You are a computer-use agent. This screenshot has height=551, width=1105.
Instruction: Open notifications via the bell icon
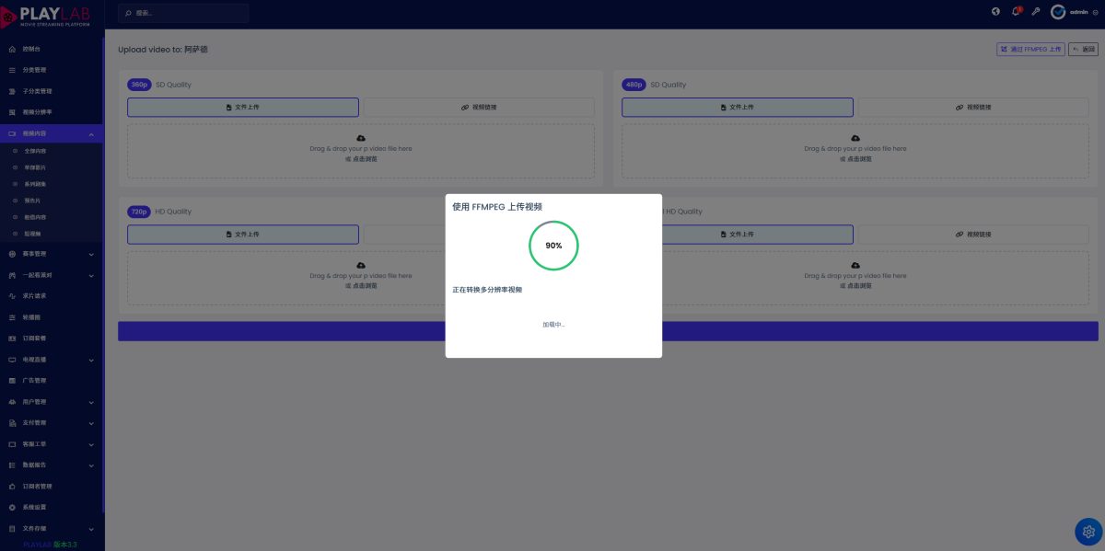click(1016, 12)
